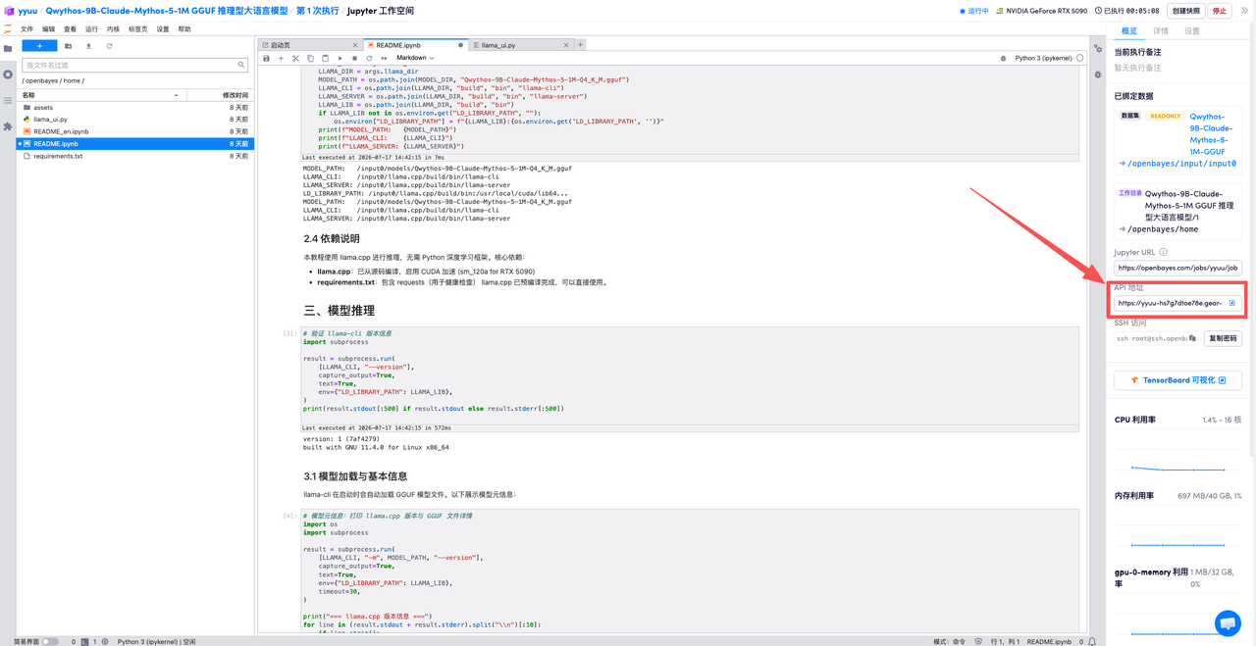
Task: Click the 第 1 次执行 breadcrumb link
Action: 317,11
